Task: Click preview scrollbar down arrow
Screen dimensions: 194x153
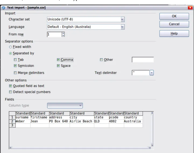Action: (152, 145)
